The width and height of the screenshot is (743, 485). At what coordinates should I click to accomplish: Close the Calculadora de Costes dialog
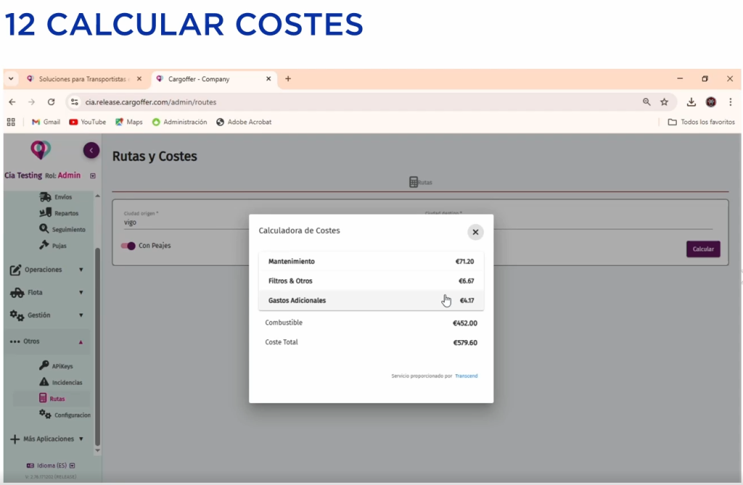pos(475,232)
